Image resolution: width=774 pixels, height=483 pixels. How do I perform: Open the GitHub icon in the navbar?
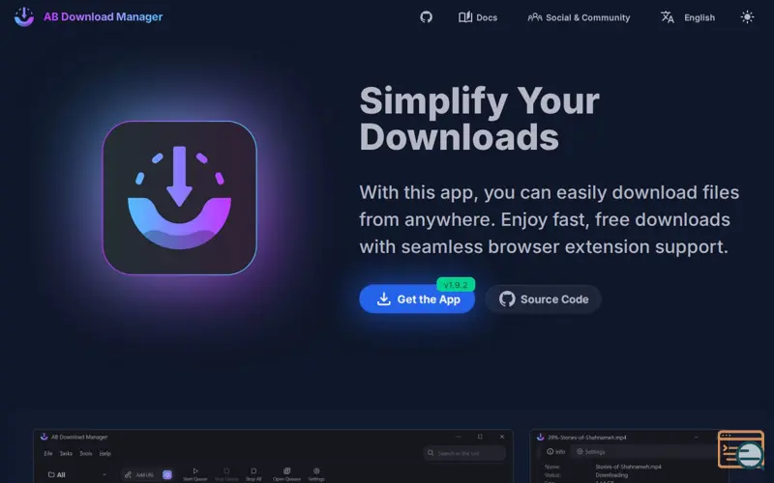(x=426, y=17)
